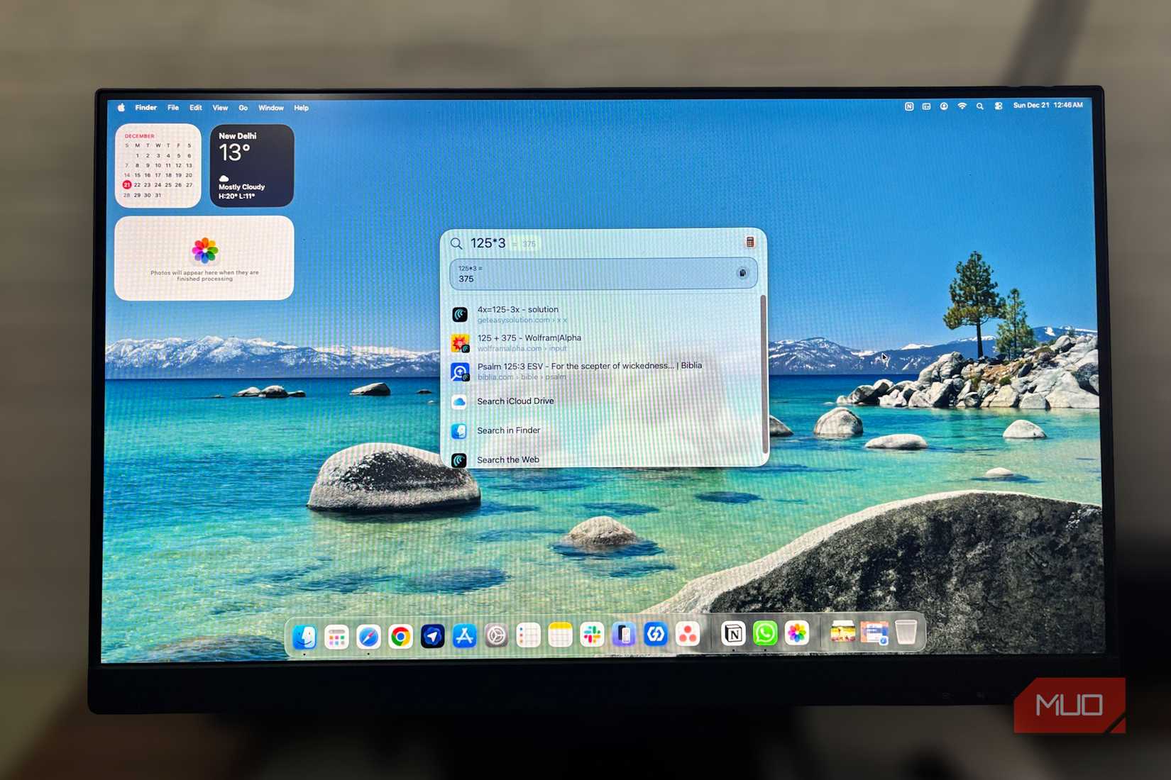
Task: Click the menu bar date and time
Action: point(1048,105)
